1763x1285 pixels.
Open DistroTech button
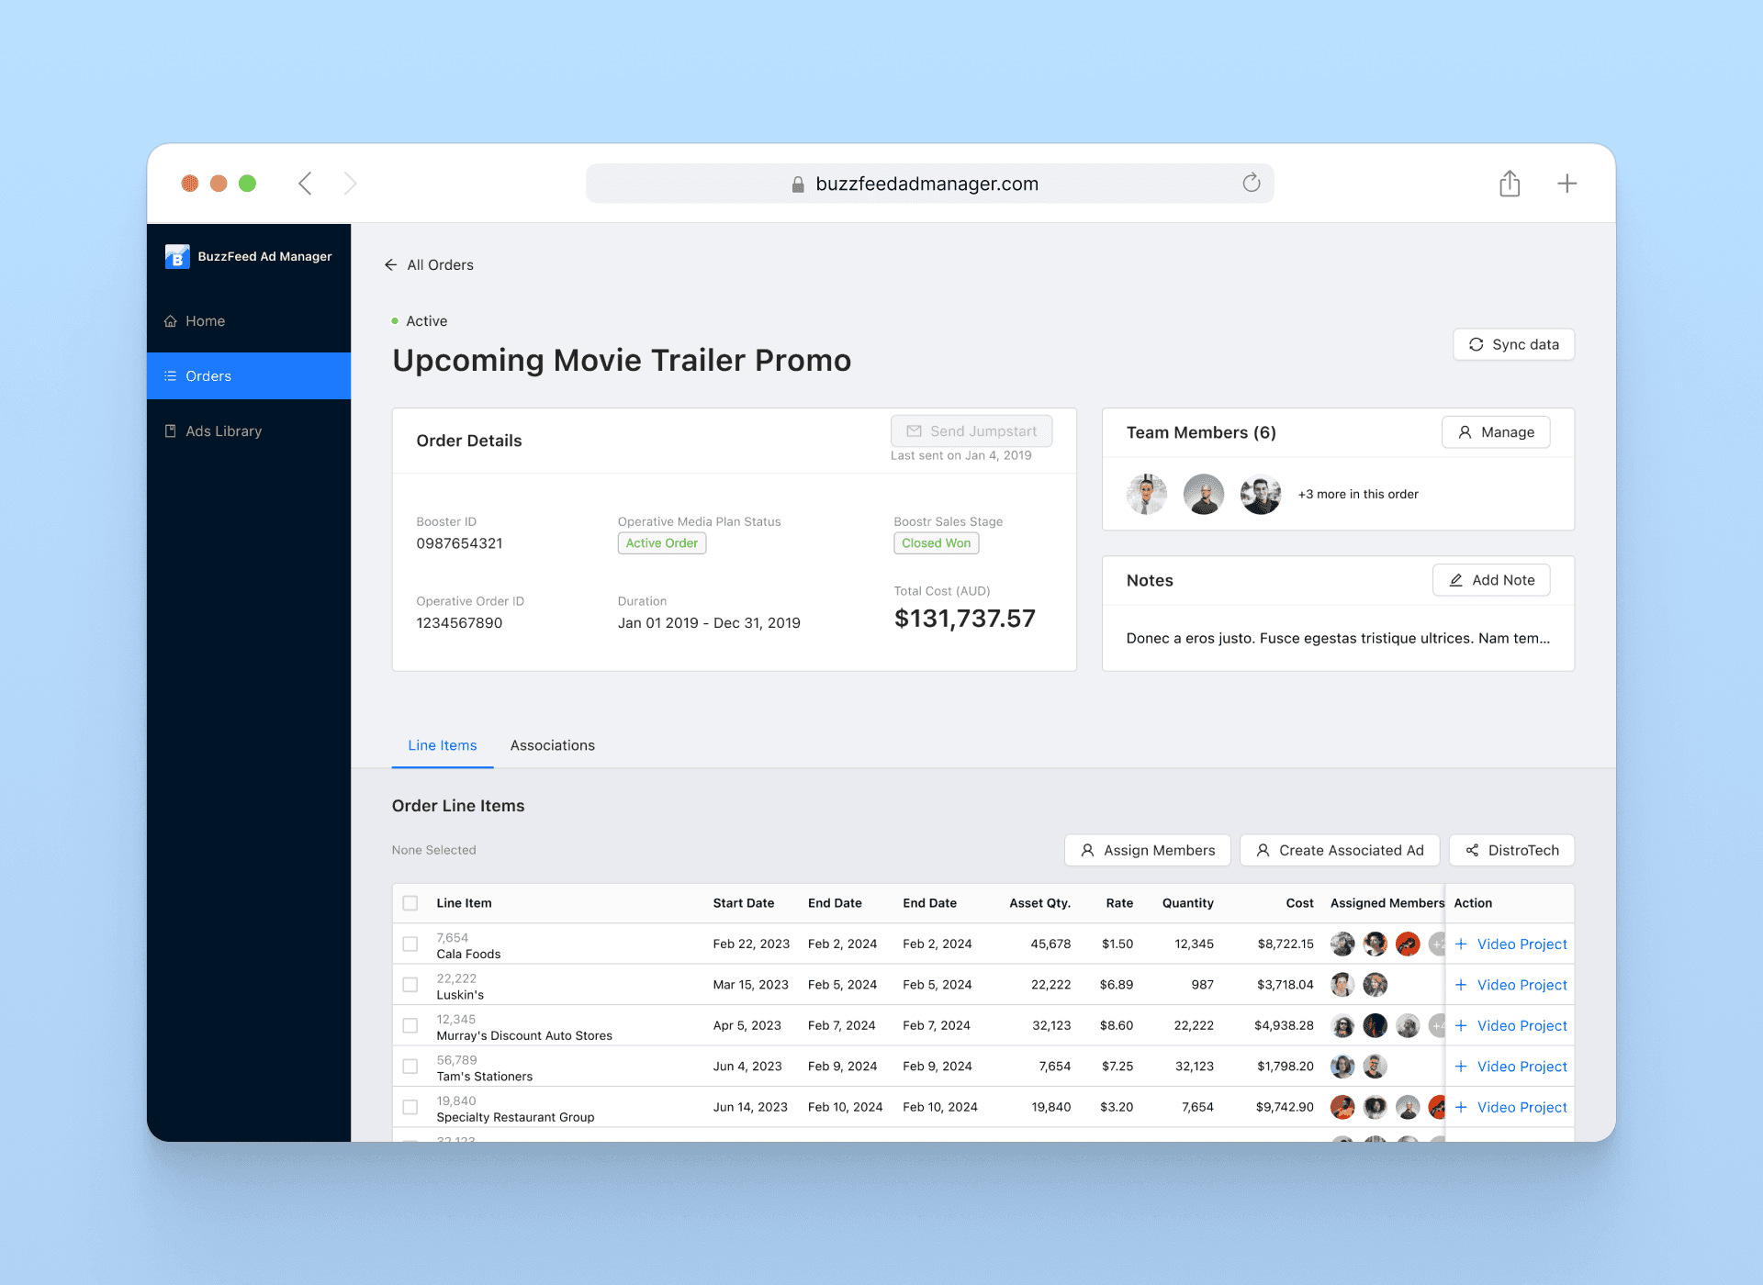[1511, 851]
